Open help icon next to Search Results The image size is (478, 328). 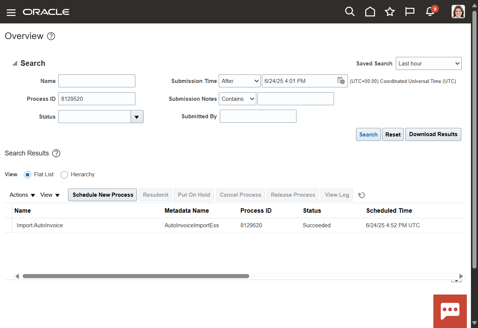(56, 153)
